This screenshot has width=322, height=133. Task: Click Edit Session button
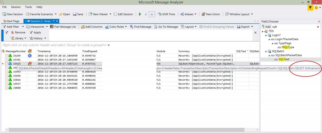pos(123,14)
